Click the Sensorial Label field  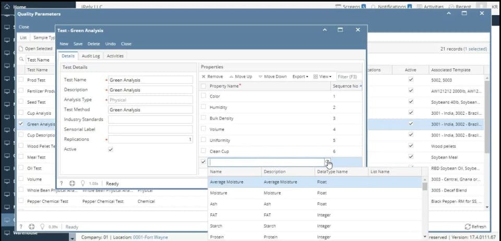150,129
